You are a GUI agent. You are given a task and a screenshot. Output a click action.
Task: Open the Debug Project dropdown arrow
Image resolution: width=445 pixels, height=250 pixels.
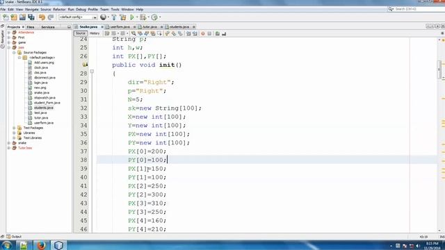click(x=148, y=17)
